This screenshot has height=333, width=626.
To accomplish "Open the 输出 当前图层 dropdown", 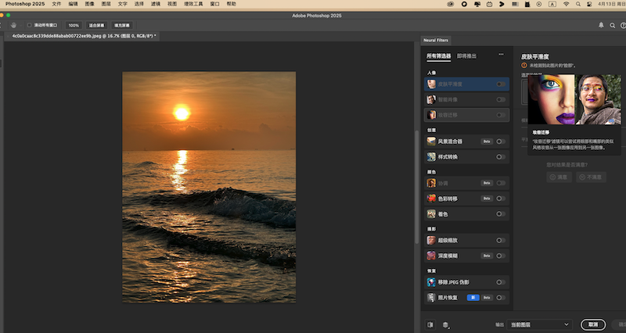I will point(540,324).
